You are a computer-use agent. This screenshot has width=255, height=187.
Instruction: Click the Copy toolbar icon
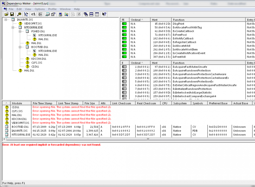coord(19,14)
